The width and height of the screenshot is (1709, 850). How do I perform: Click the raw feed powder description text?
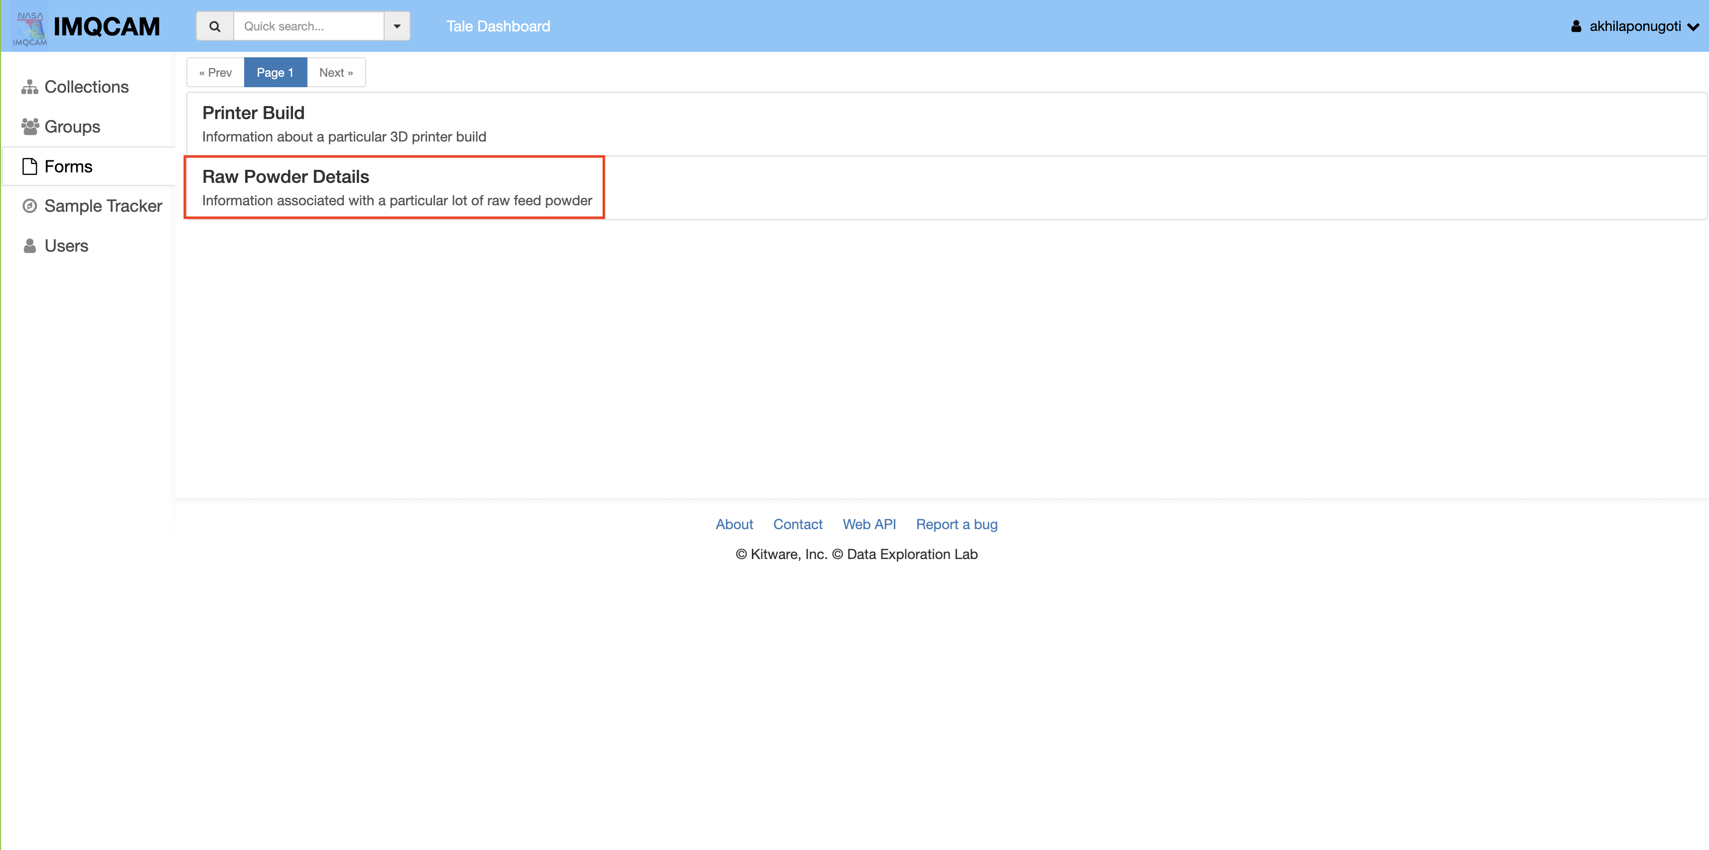[397, 200]
